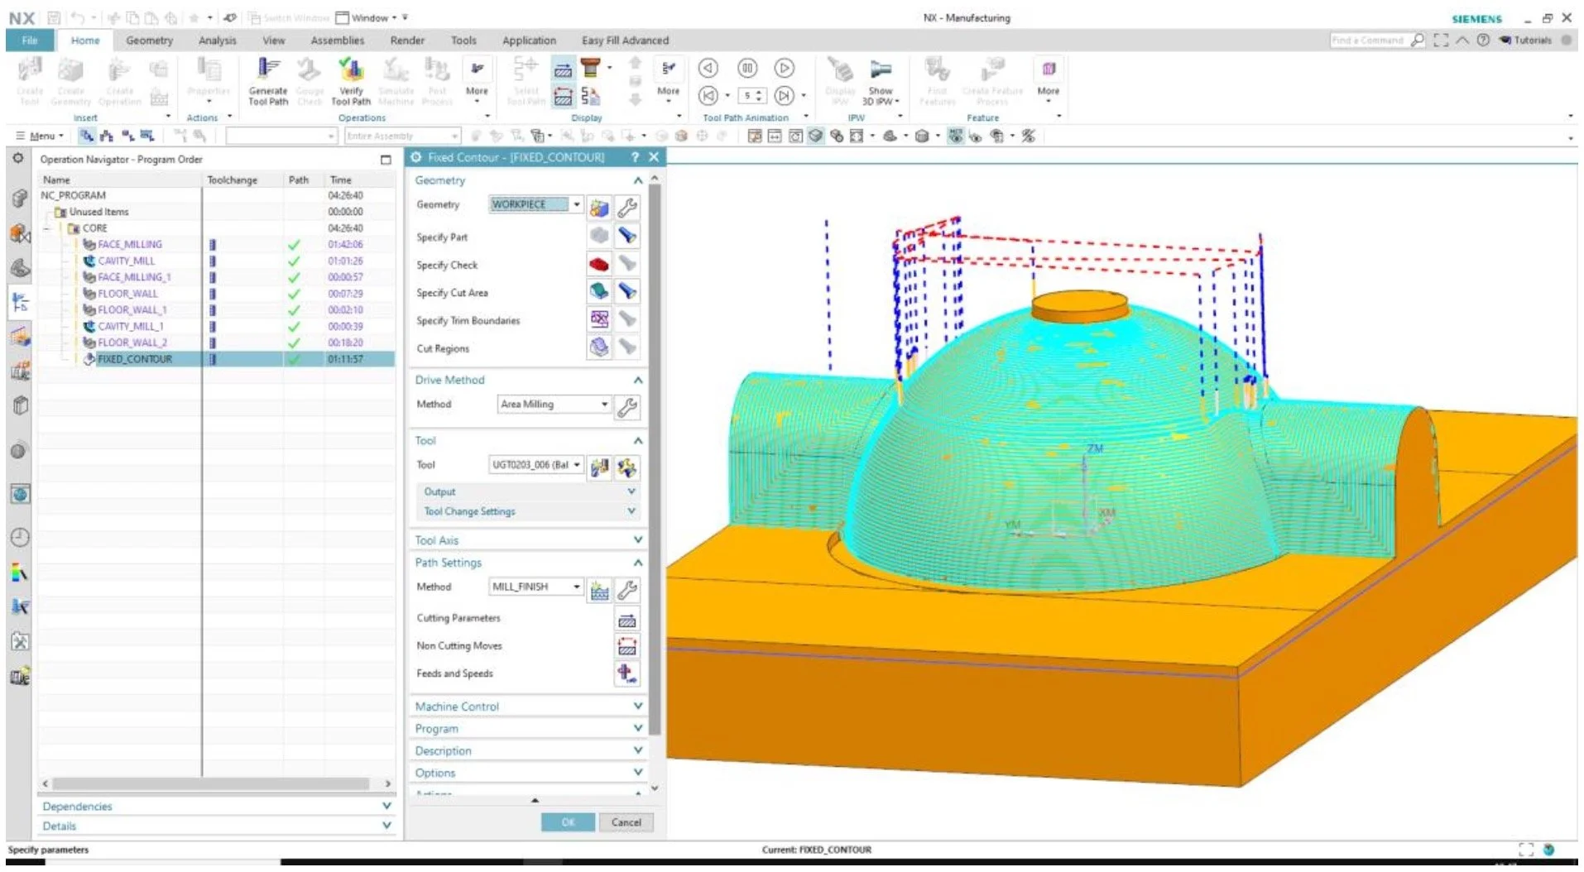This screenshot has height=872, width=1584.
Task: Open the Geometry ribbon tab
Action: click(149, 41)
